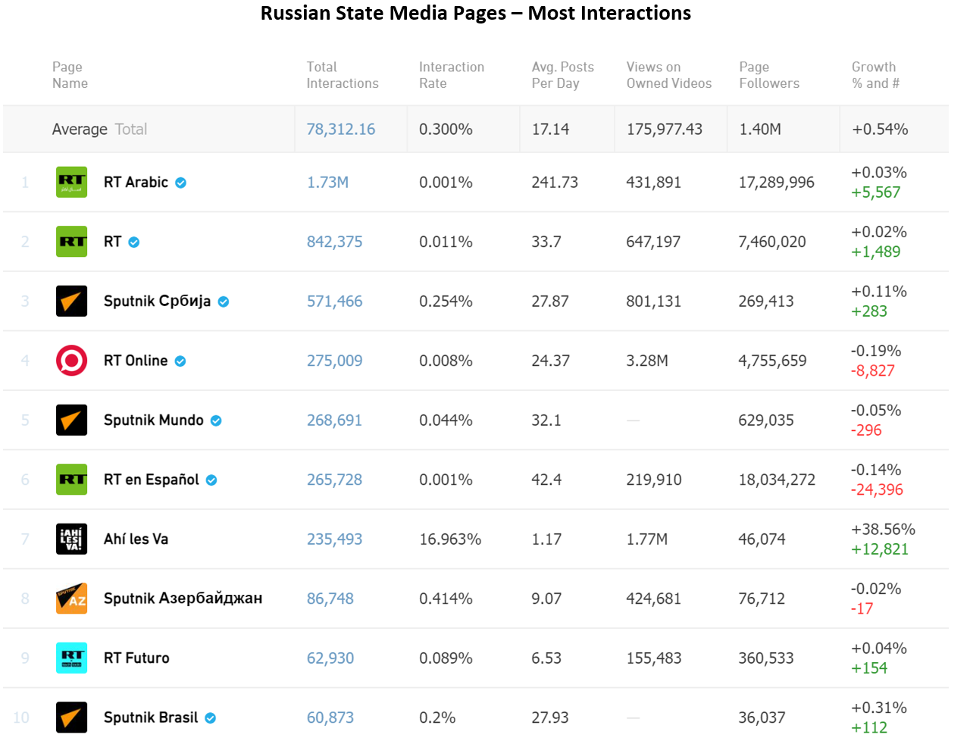Click the Sputnik Brasil logo icon
The image size is (970, 741).
pos(71,718)
